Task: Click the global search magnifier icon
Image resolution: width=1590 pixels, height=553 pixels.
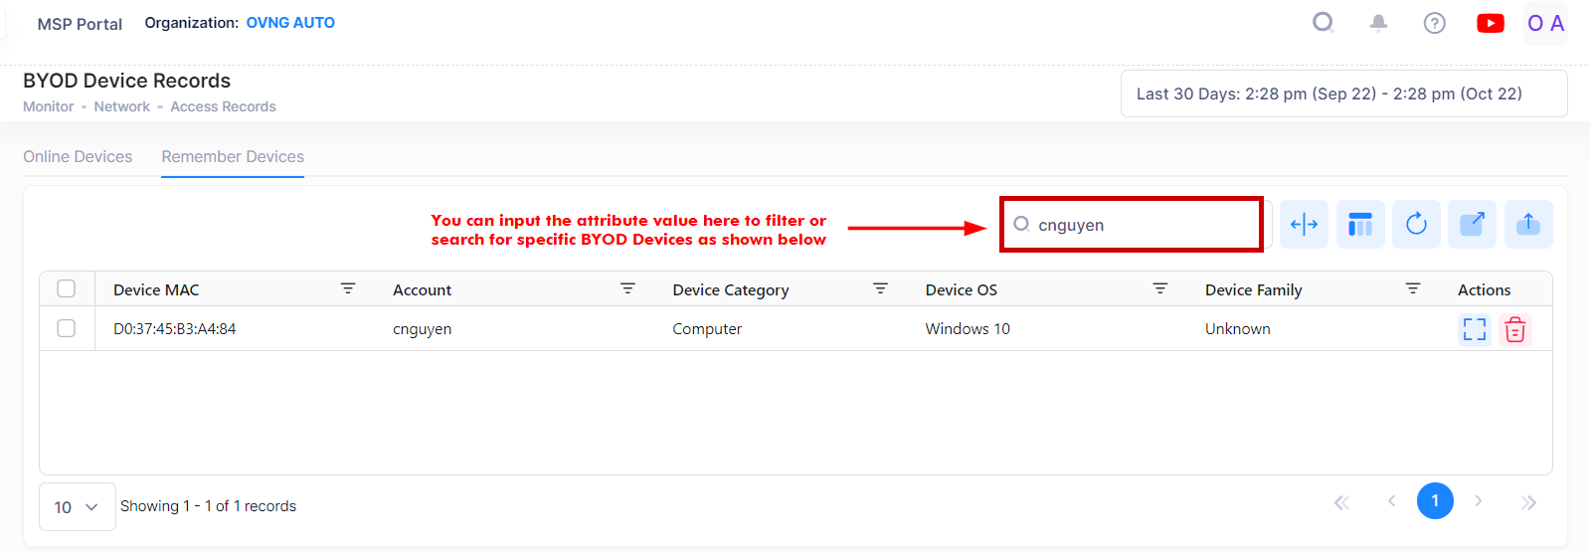Action: [1323, 23]
